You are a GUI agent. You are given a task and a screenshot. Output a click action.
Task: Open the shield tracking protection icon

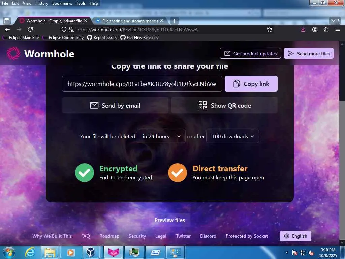(64, 30)
